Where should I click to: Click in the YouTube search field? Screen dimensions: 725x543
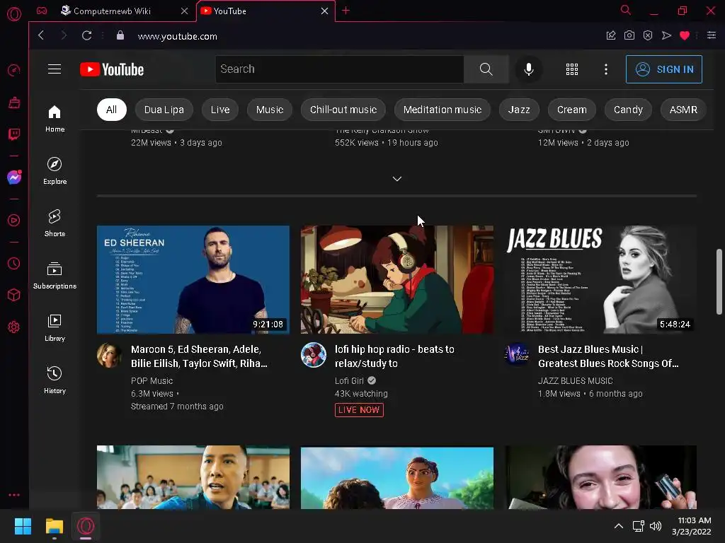[339, 69]
